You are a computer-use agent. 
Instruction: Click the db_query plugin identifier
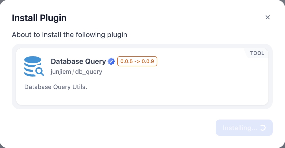(x=88, y=72)
